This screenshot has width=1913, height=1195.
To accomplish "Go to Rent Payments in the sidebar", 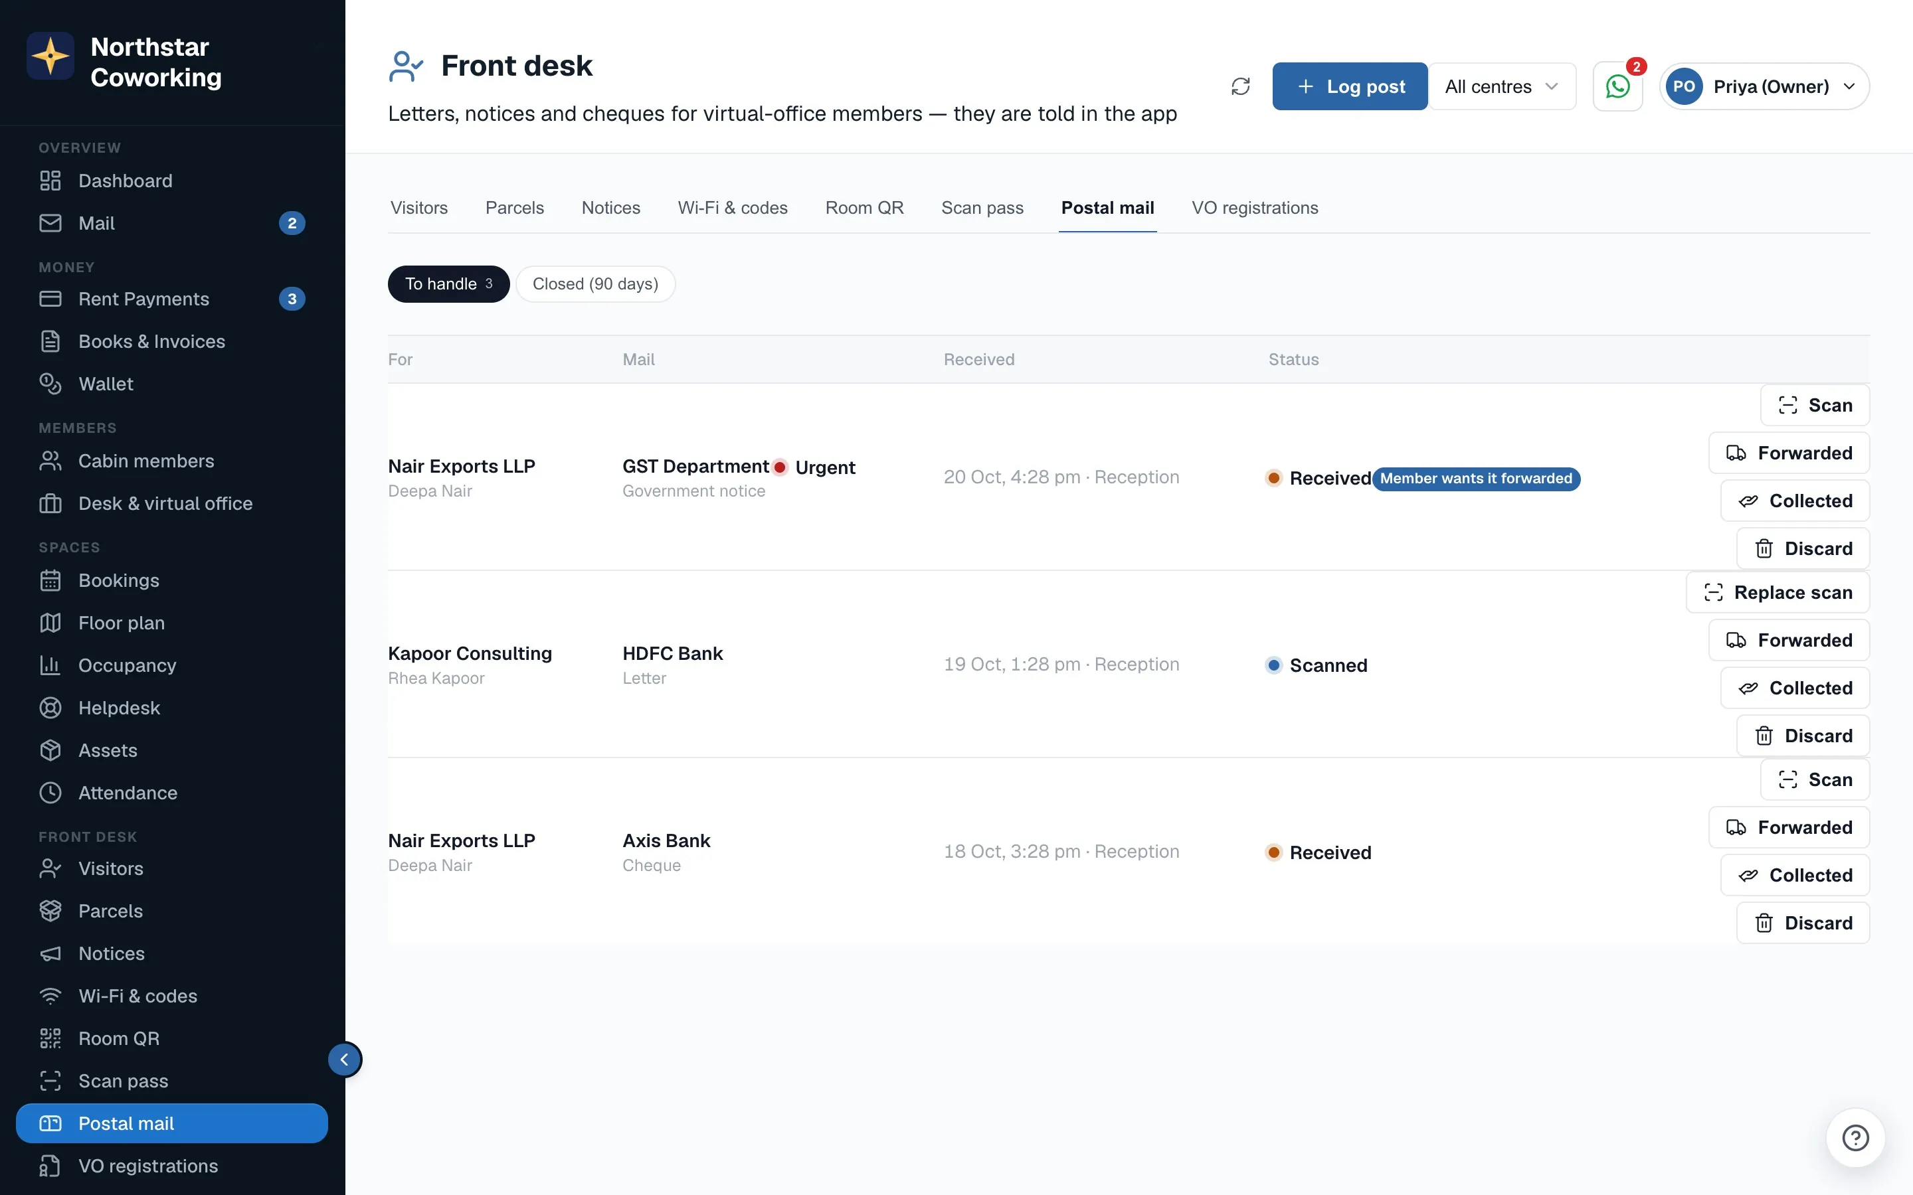I will click(171, 299).
